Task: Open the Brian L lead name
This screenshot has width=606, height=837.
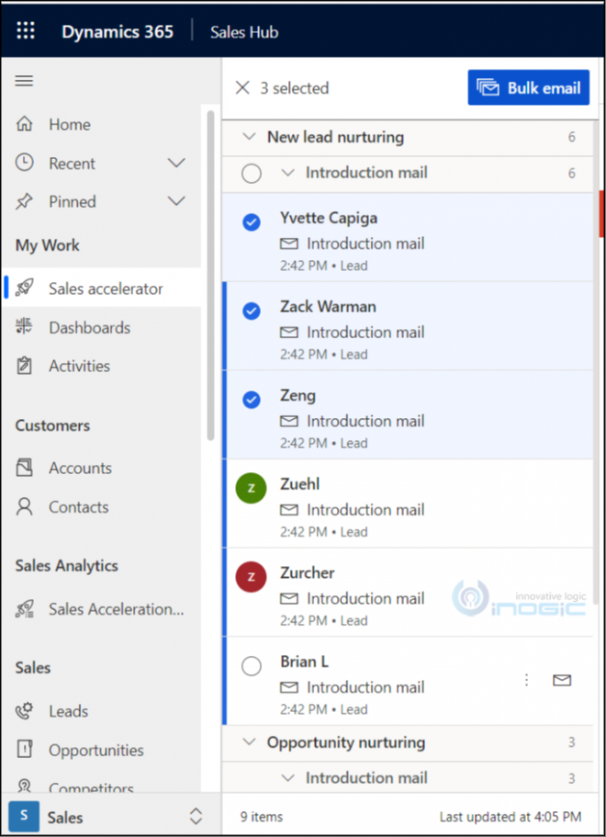Action: click(x=304, y=662)
